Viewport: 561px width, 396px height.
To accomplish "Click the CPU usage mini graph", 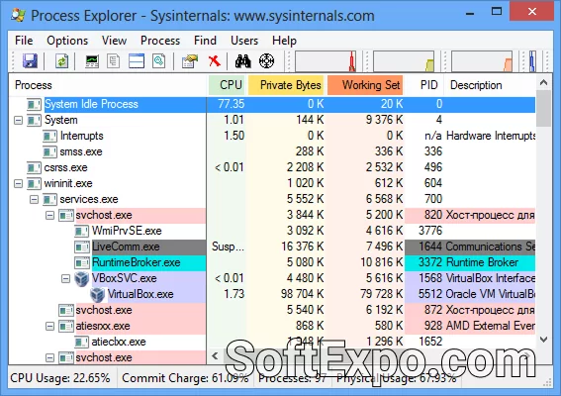I will tap(326, 61).
